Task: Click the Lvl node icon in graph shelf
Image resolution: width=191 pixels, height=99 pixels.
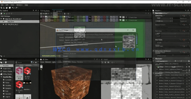Action: point(84,17)
